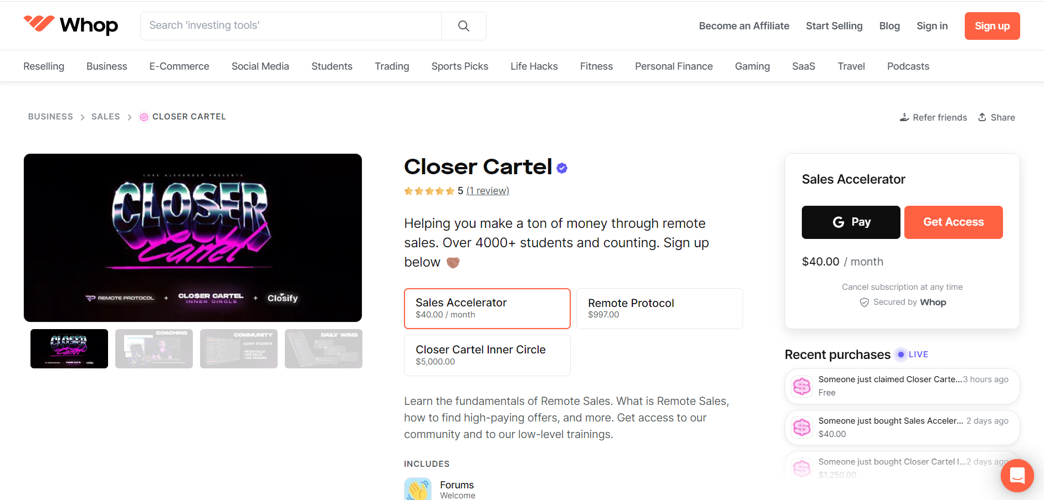Viewport: 1044px width, 500px height.
Task: Select the Coaching thumbnail preview
Action: (153, 348)
